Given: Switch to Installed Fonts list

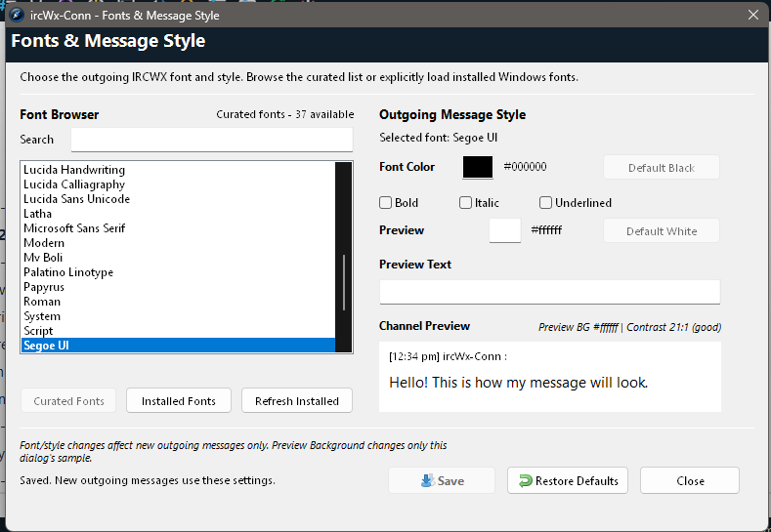Looking at the screenshot, I should tap(179, 401).
